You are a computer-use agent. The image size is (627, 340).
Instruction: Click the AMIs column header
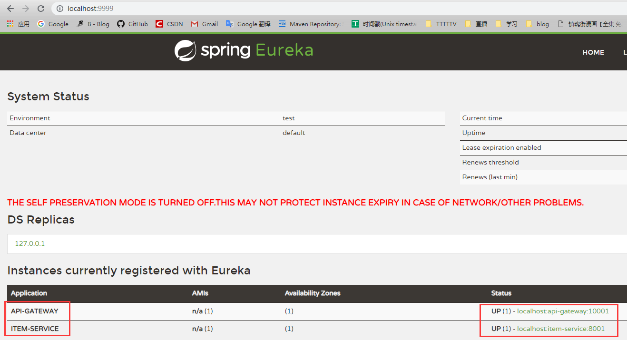(x=200, y=293)
